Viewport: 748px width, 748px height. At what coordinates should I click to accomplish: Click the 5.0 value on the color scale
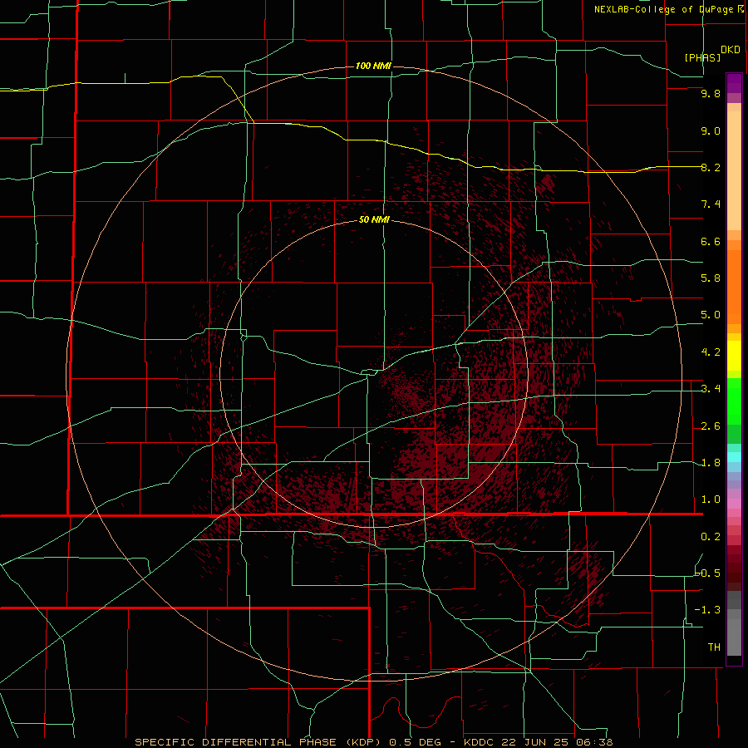[x=711, y=315]
